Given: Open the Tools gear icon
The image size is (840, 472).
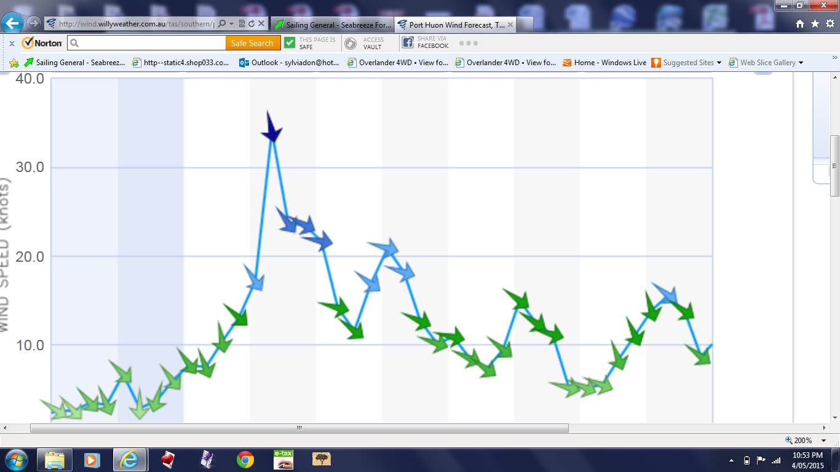Looking at the screenshot, I should pos(830,24).
